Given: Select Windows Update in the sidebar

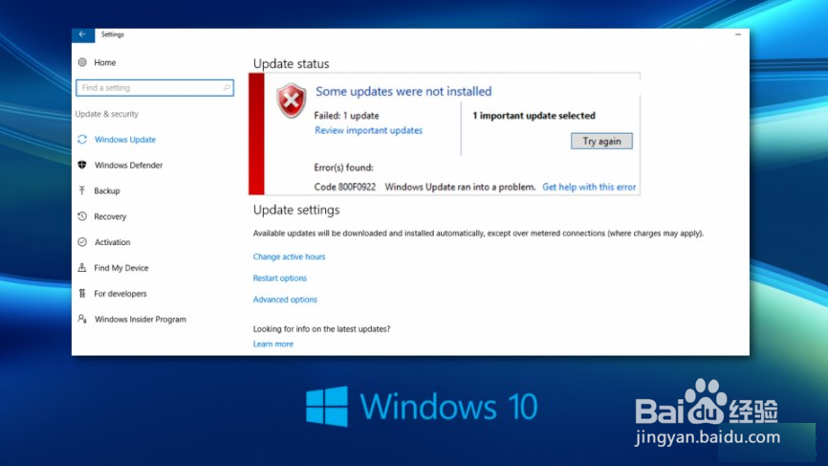Looking at the screenshot, I should (125, 140).
